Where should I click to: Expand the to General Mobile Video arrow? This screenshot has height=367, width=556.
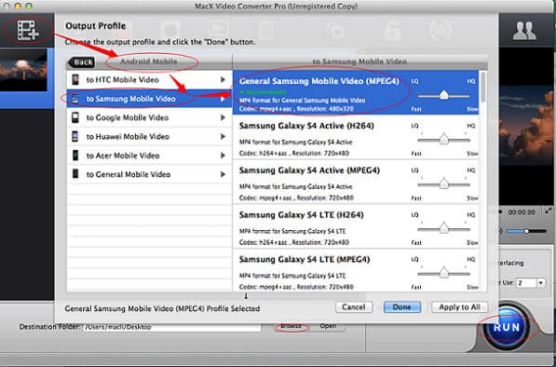[x=223, y=174]
